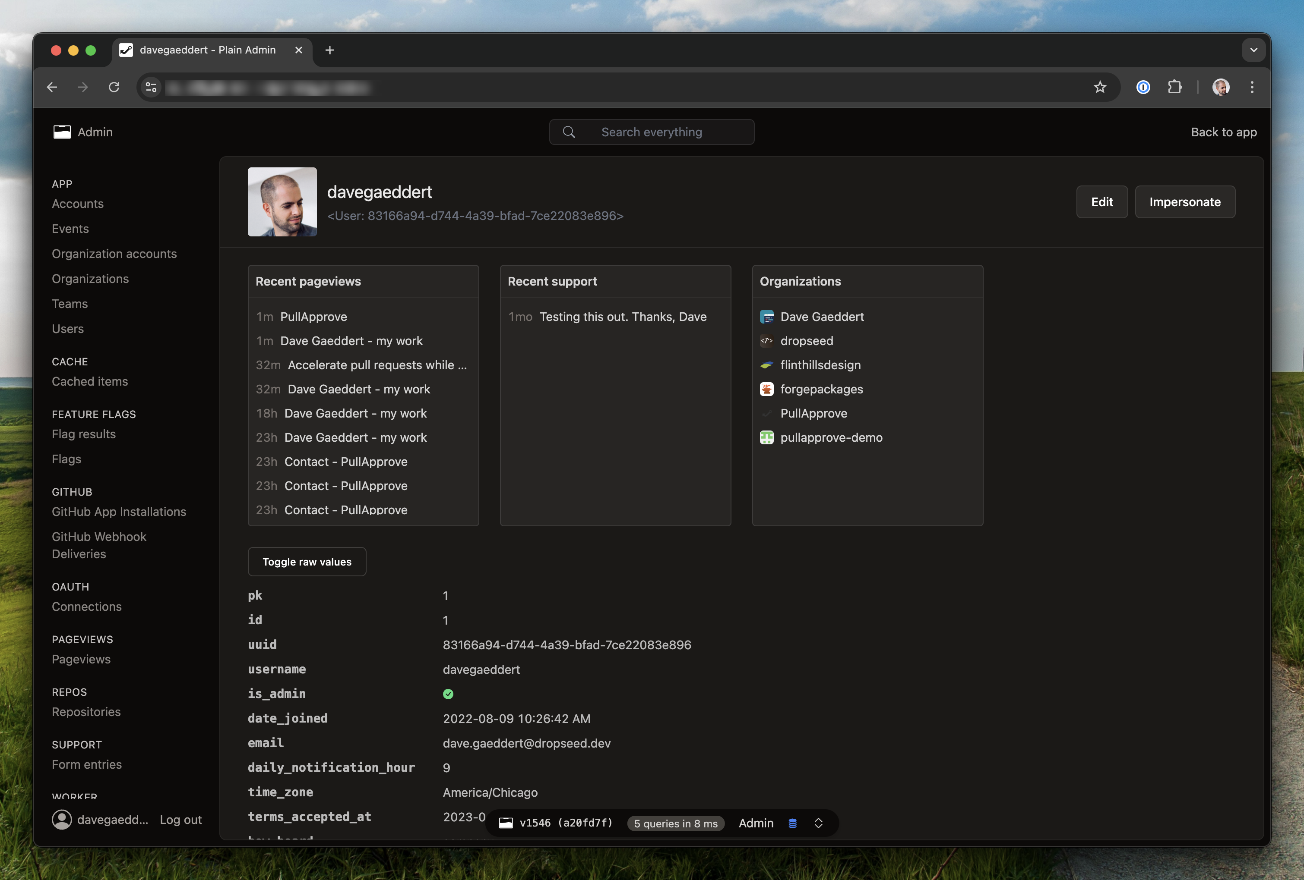Screen dimensions: 1304x880
Task: Toggle raw values display
Action: click(307, 562)
